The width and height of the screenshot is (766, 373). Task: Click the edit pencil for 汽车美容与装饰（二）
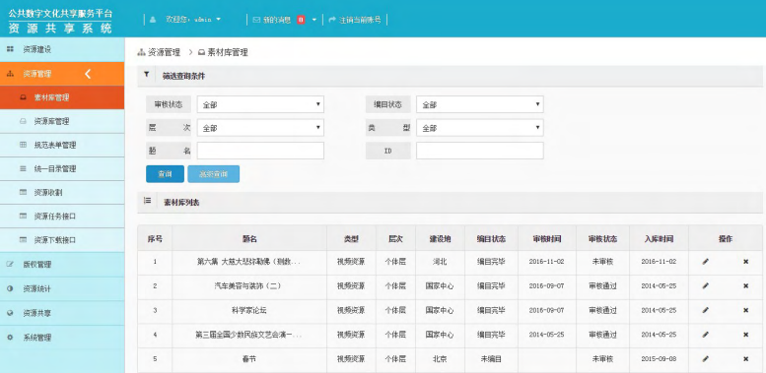pos(705,286)
